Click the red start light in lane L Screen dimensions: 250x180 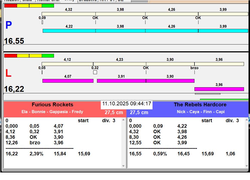pos(11,56)
